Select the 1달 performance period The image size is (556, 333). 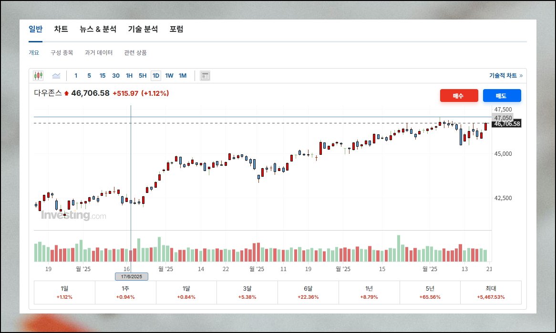click(x=186, y=293)
